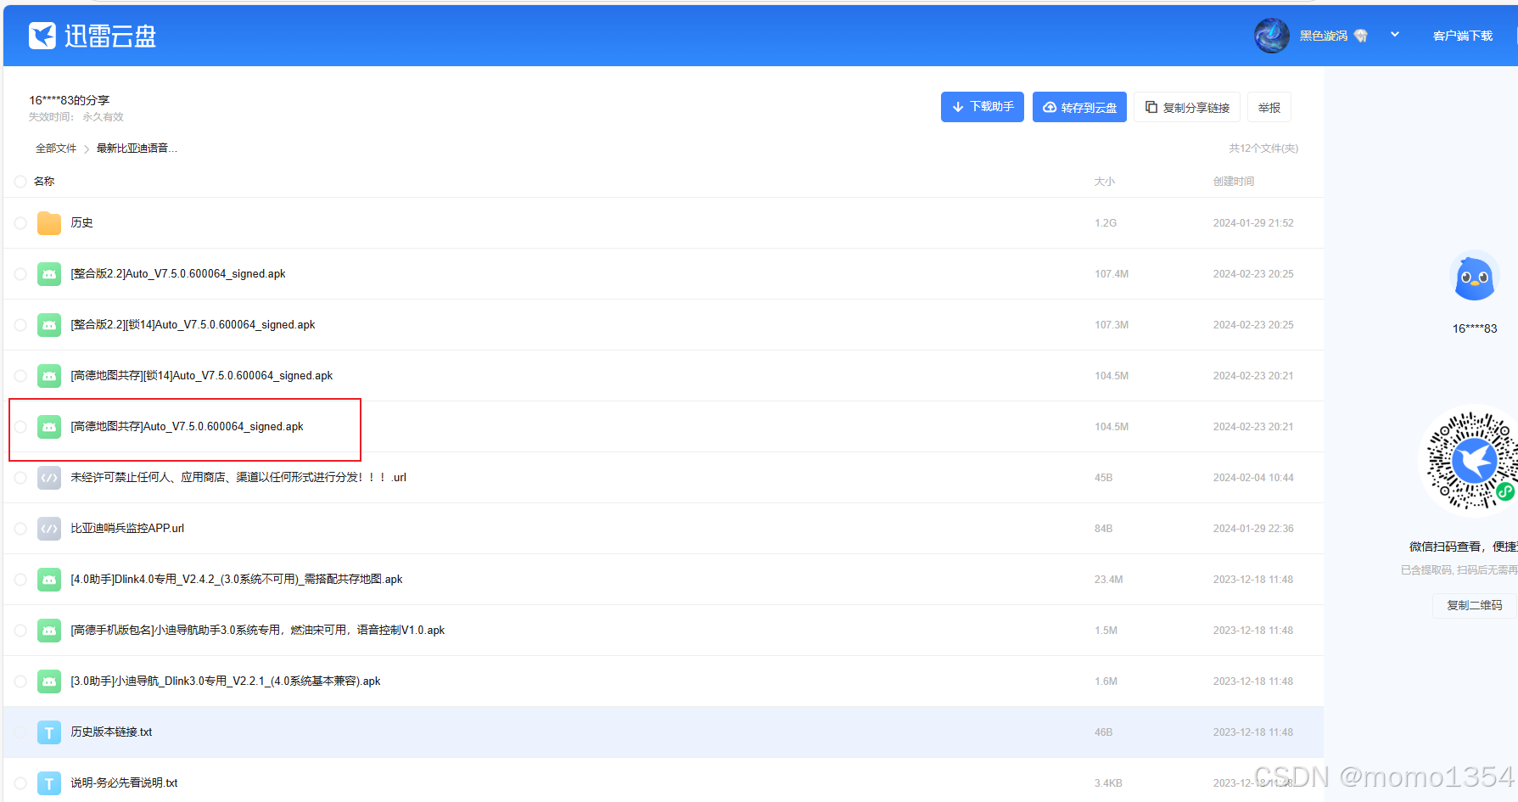This screenshot has height=802, width=1518.
Task: Sort by the 创建时间 column header
Action: tap(1234, 182)
